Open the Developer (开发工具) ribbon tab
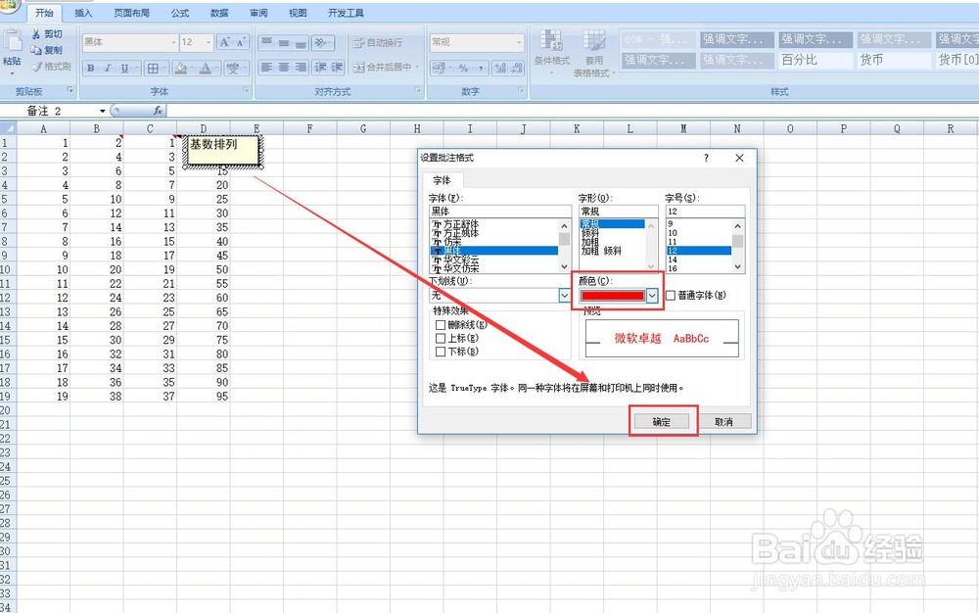This screenshot has width=979, height=613. click(x=346, y=13)
